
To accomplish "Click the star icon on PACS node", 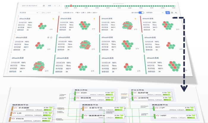I will (x=13, y=119).
